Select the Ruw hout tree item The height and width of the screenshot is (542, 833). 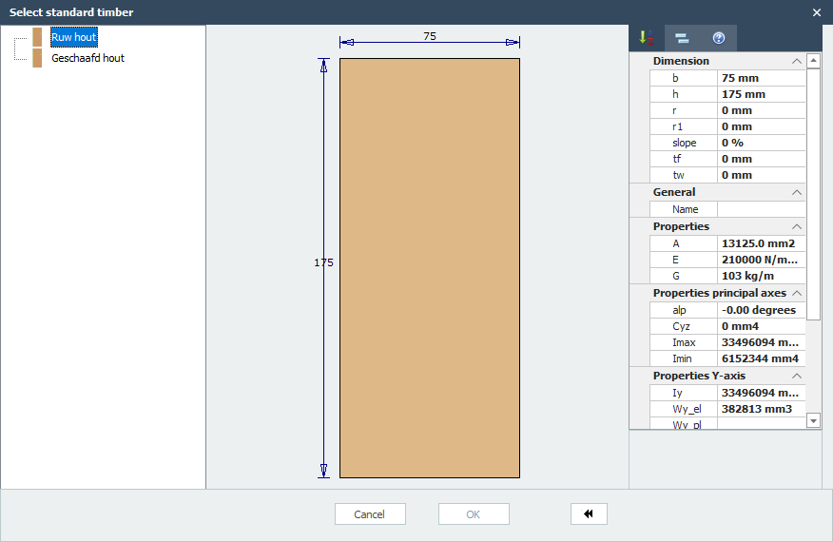(x=74, y=37)
